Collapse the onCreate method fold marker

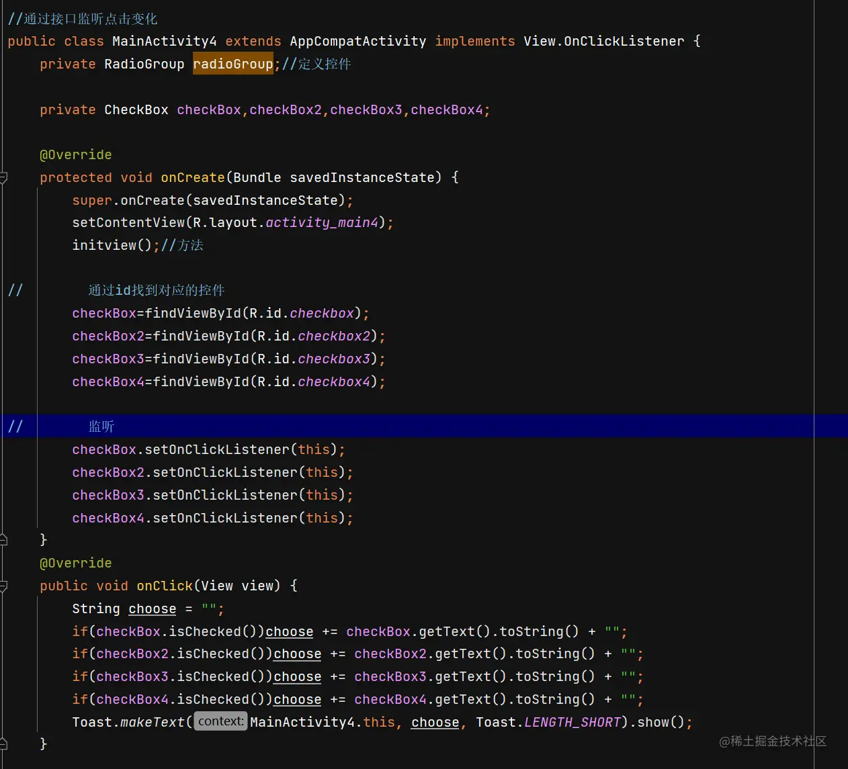(x=3, y=178)
